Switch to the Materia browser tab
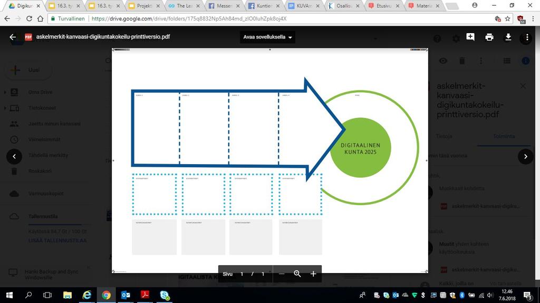This screenshot has height=303, width=540. click(423, 6)
